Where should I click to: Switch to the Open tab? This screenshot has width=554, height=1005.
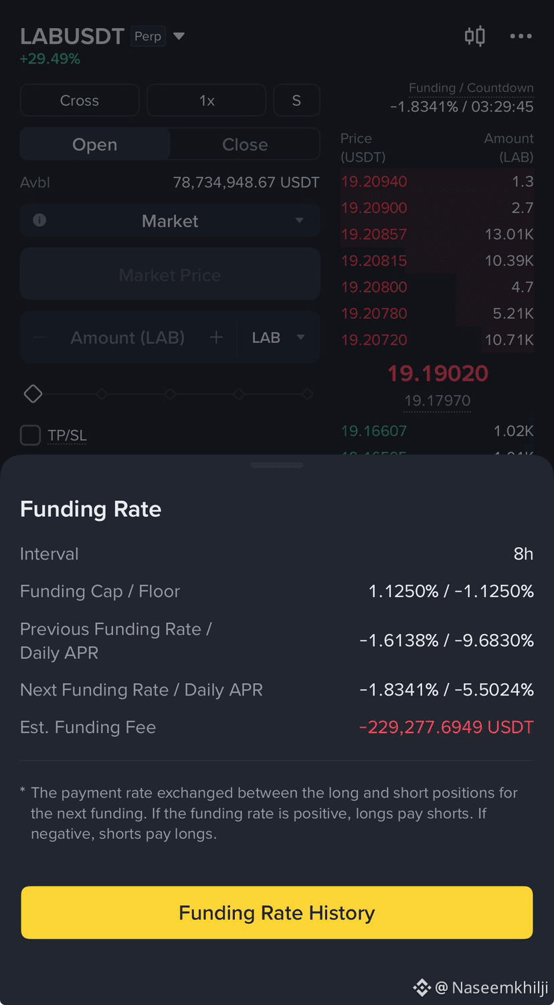click(x=95, y=145)
